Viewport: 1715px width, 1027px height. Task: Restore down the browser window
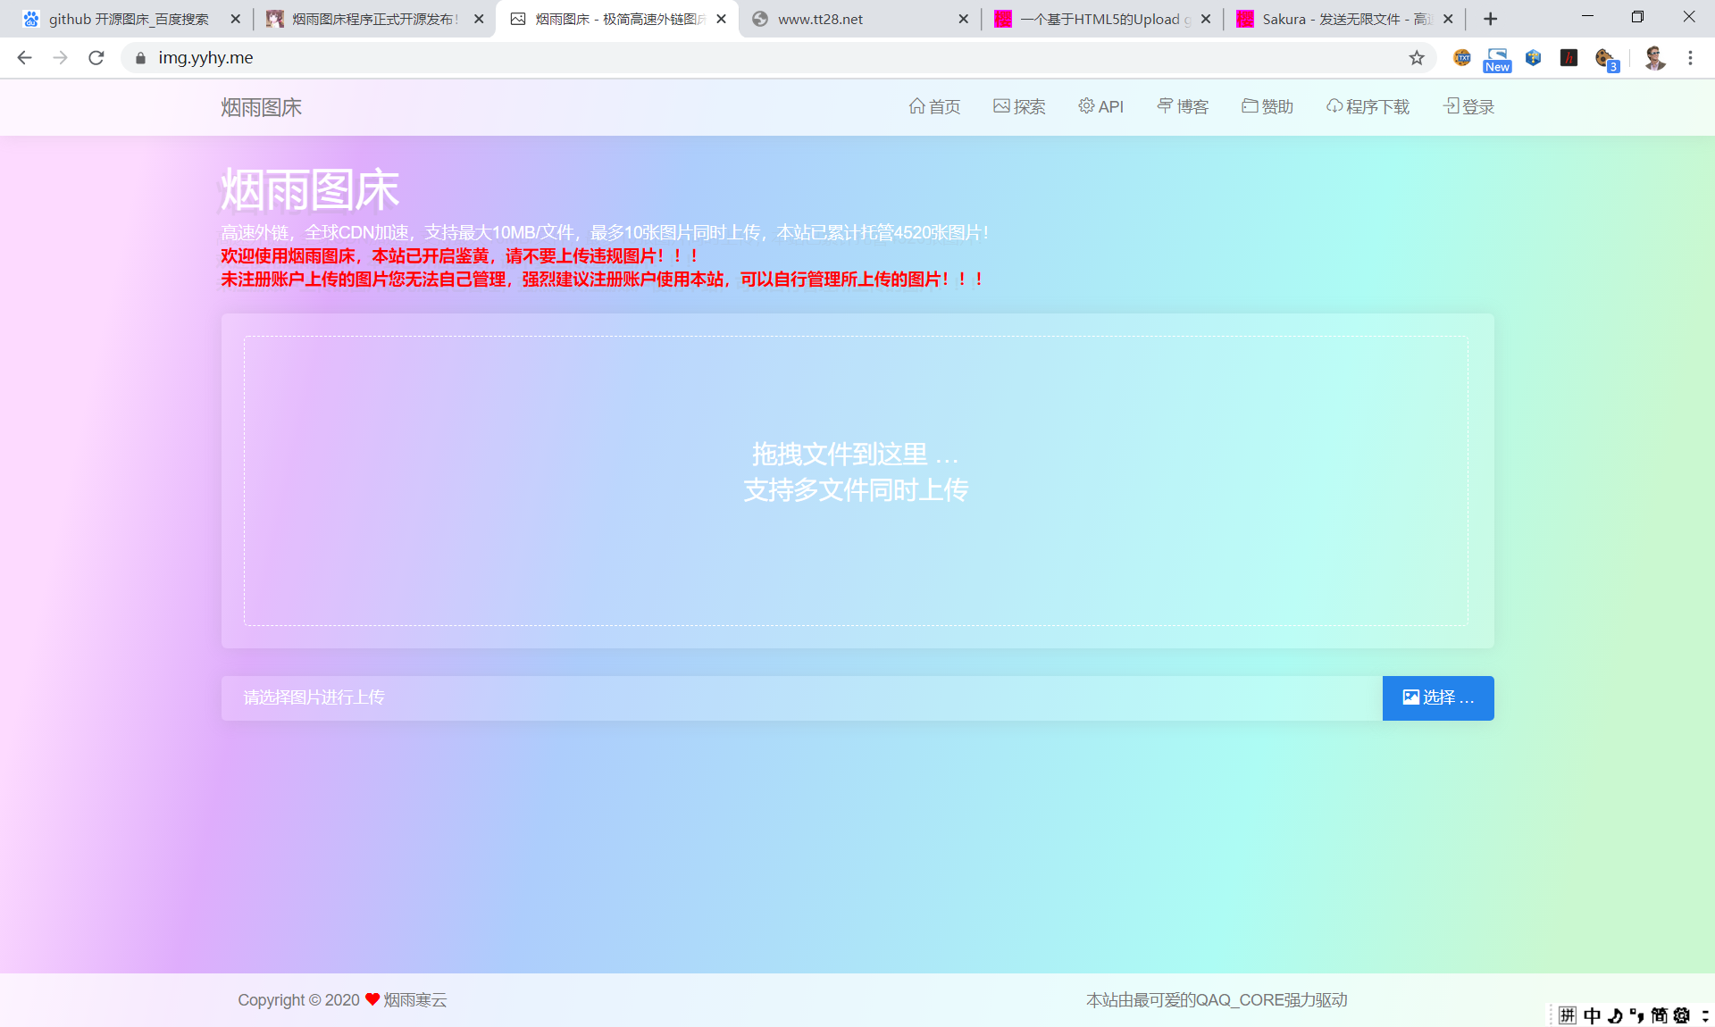(1637, 17)
